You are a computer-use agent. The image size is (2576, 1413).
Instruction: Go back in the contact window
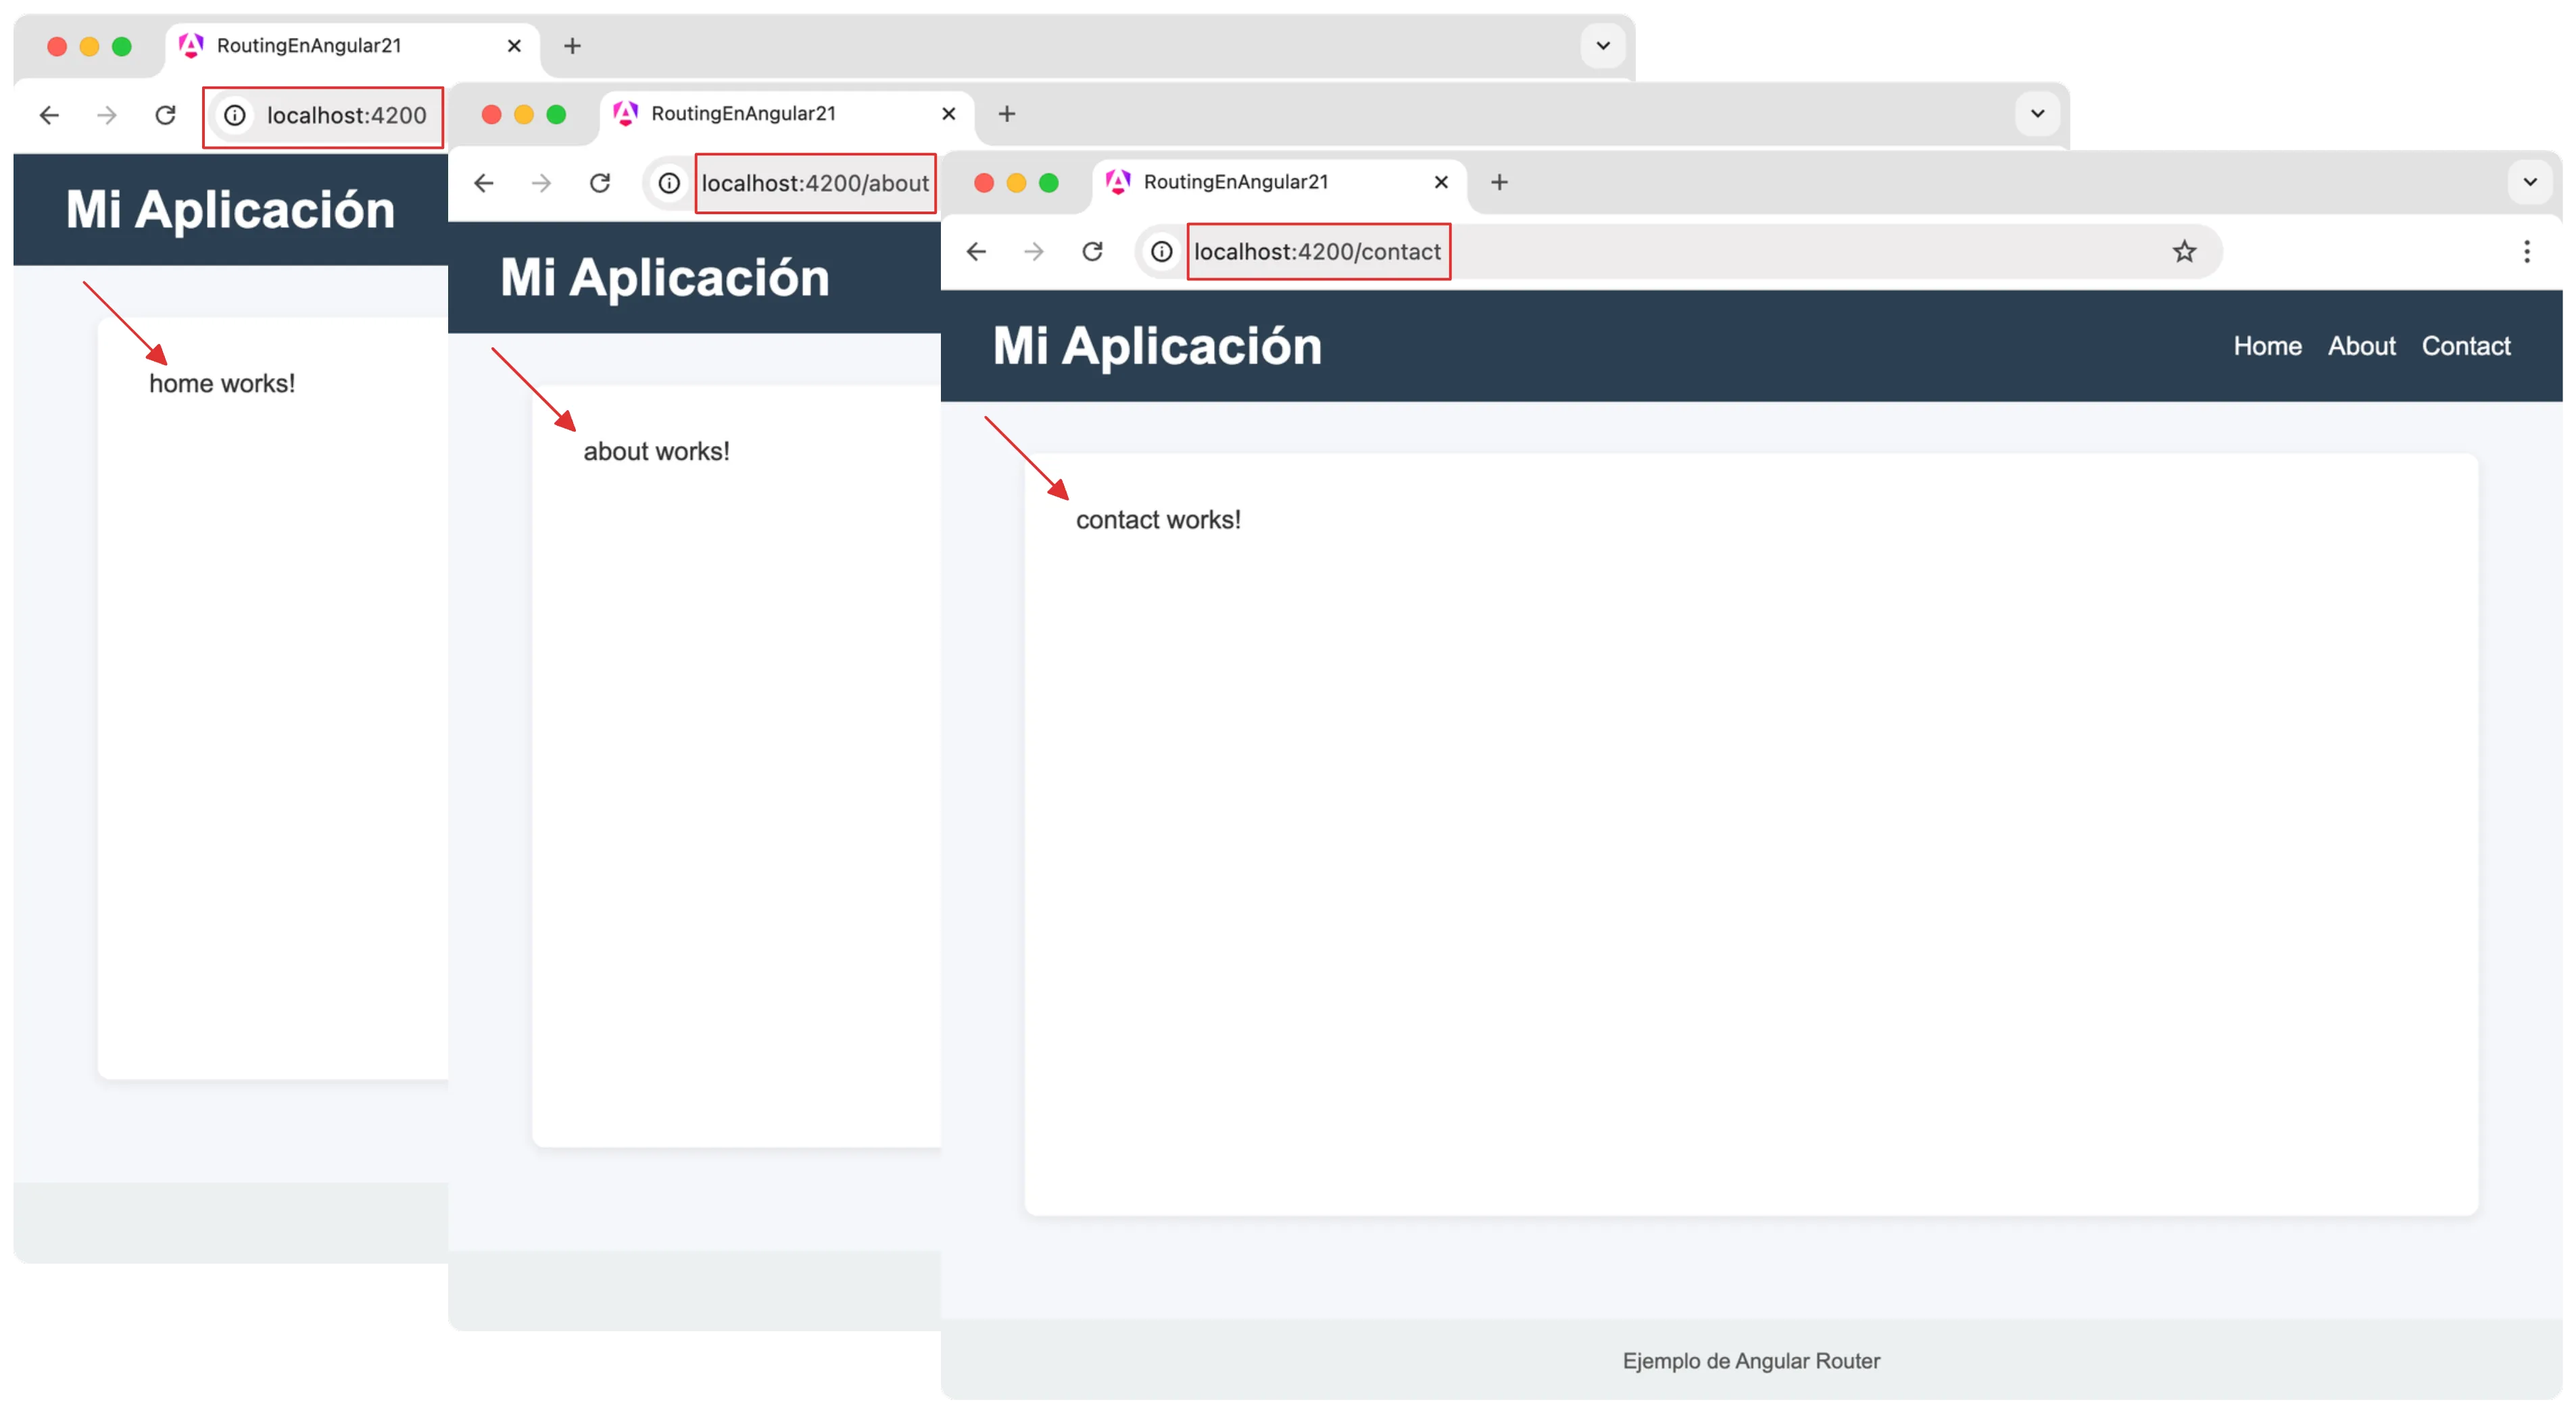976,251
